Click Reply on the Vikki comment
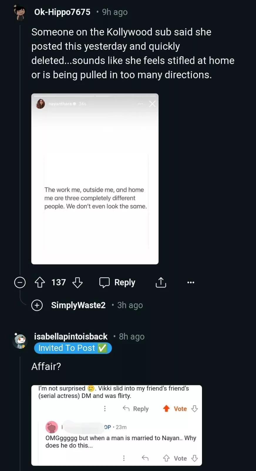256x471 pixels. 136,409
